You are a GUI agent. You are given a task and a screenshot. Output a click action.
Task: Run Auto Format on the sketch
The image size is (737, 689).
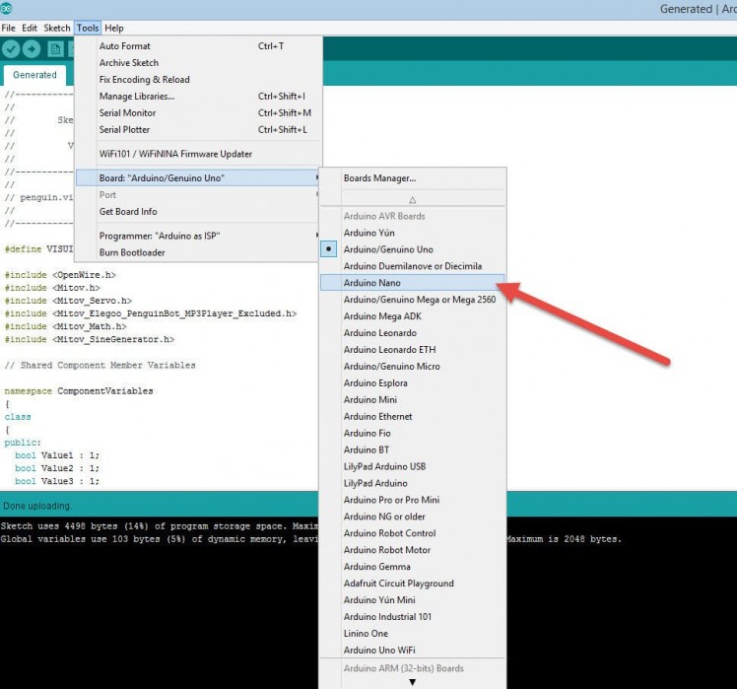tap(124, 46)
